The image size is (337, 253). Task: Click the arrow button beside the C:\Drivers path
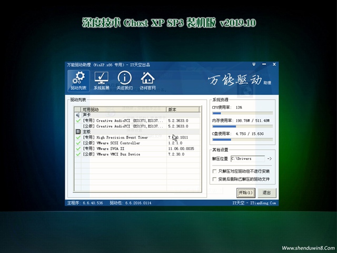pos(269,158)
